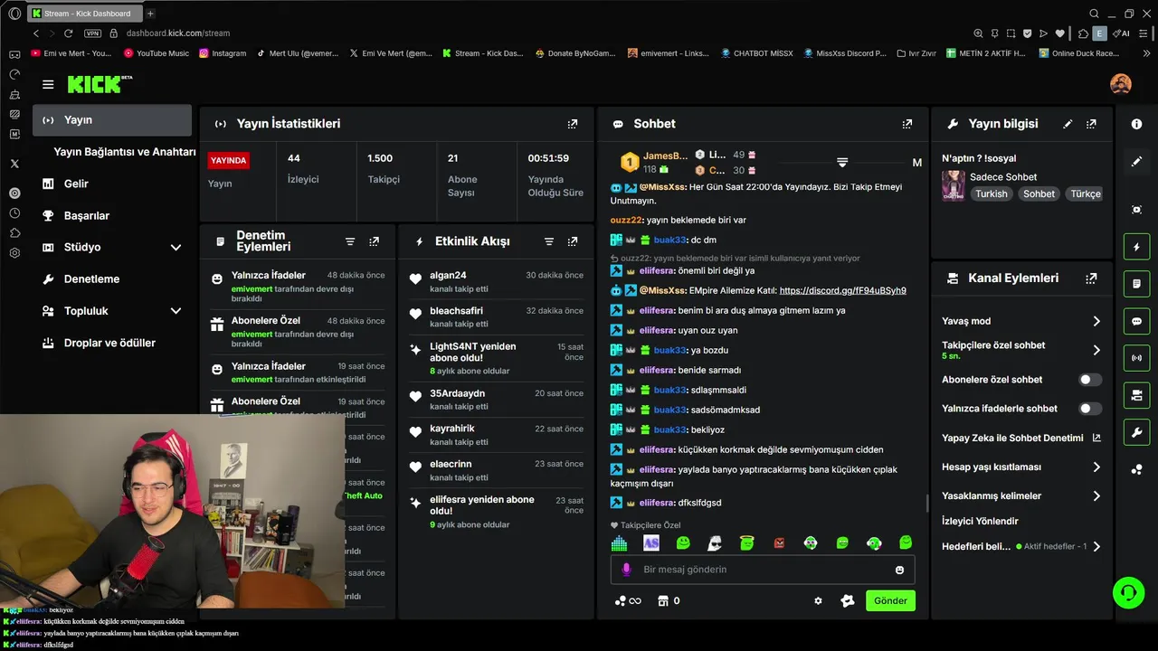This screenshot has width=1158, height=651.
Task: Pop out the Etkinlik Akışı panel
Action: tap(573, 241)
